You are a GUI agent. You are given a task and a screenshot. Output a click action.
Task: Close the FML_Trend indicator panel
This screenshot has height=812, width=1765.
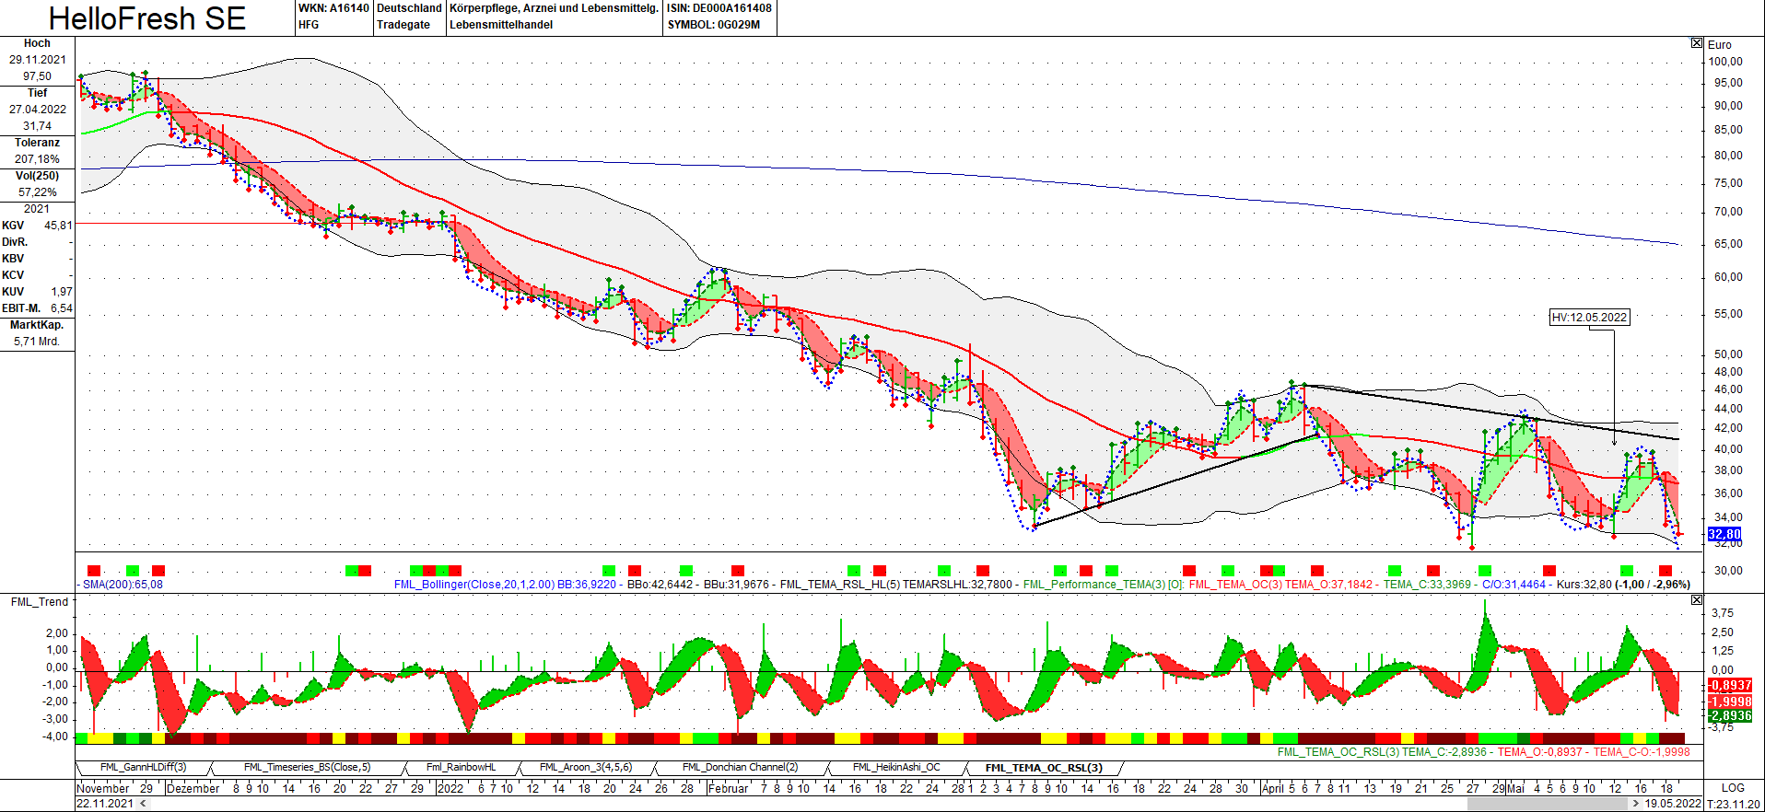[x=1697, y=600]
